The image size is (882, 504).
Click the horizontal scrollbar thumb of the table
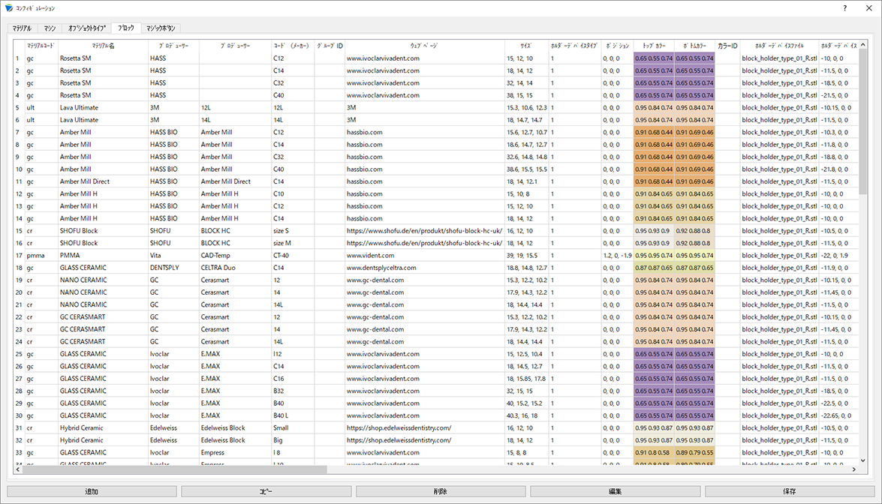tap(174, 469)
